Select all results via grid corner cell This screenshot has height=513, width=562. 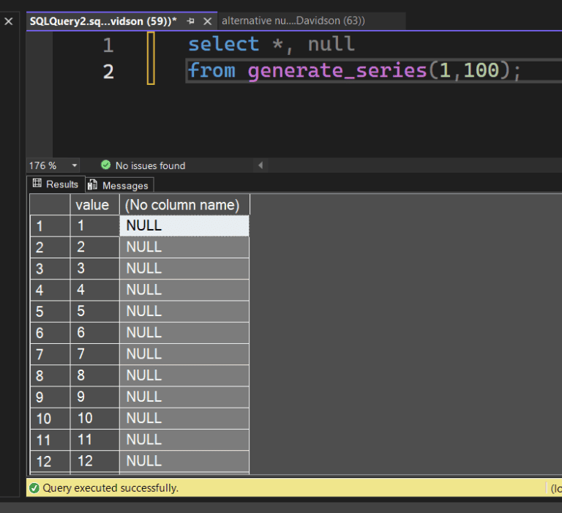click(x=49, y=205)
